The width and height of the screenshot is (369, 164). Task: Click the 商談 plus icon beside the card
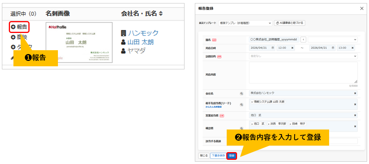(13, 37)
